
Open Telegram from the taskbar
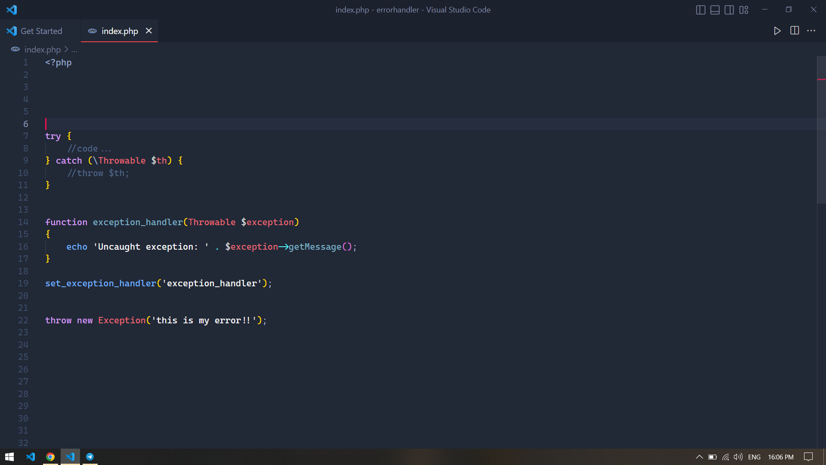pos(90,457)
